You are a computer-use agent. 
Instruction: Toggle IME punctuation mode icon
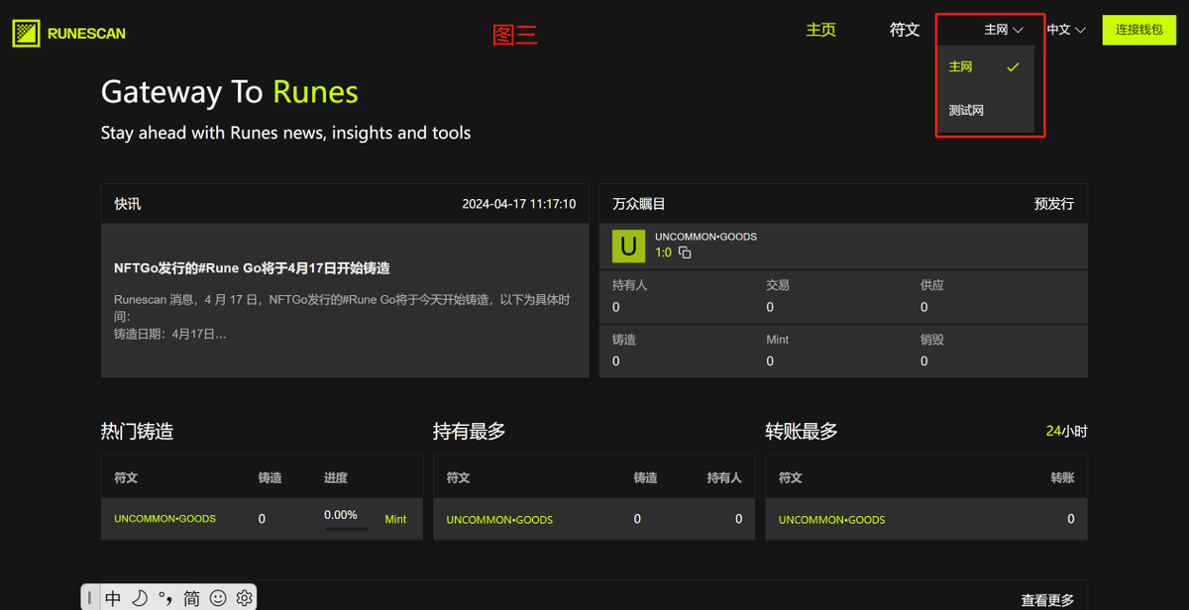point(165,598)
